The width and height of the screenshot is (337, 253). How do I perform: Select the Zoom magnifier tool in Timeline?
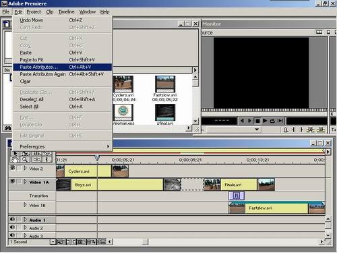pos(25,160)
